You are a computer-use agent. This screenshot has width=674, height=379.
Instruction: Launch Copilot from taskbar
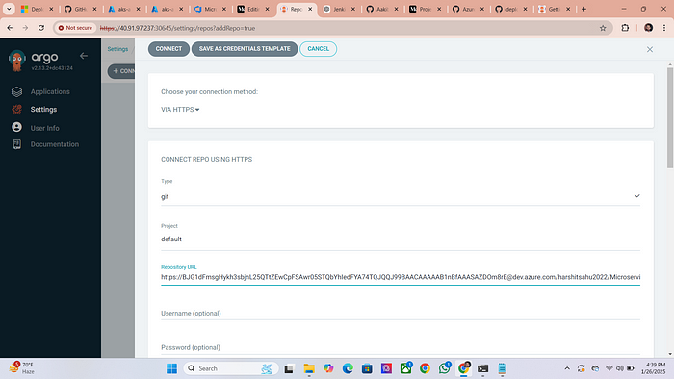tap(328, 368)
